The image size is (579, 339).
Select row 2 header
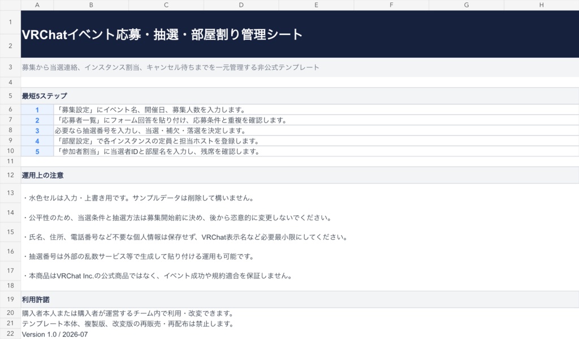(10, 46)
